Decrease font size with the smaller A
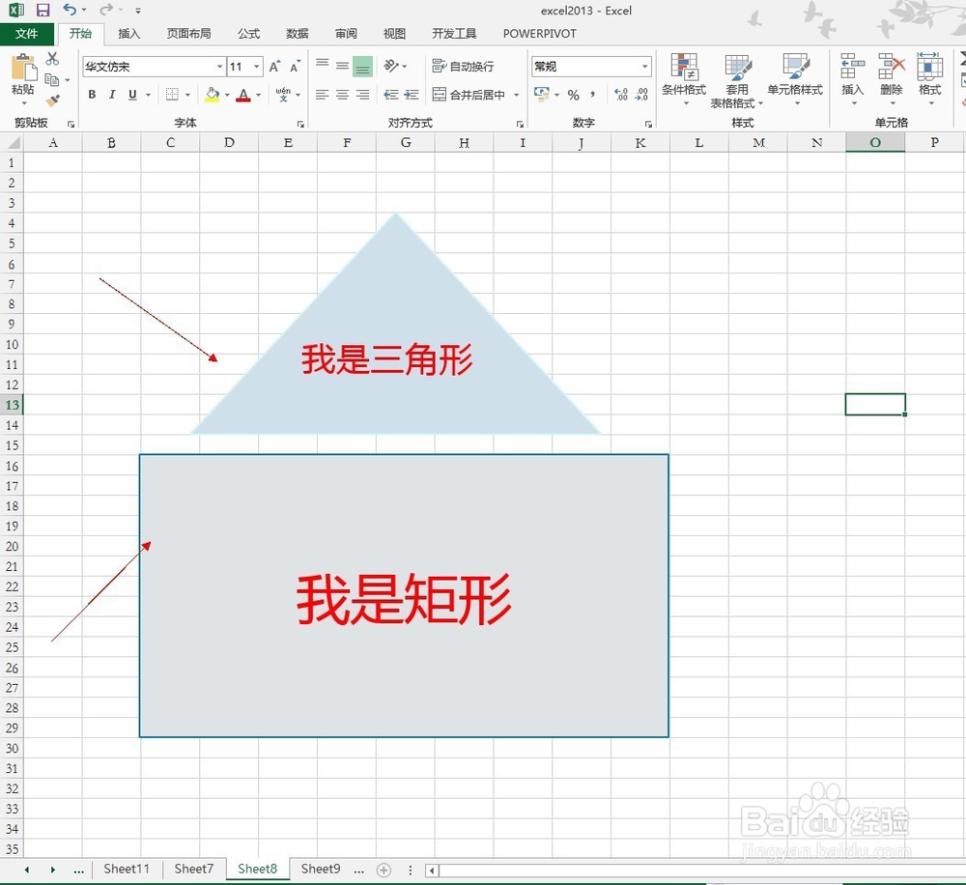966x885 pixels. [x=295, y=67]
